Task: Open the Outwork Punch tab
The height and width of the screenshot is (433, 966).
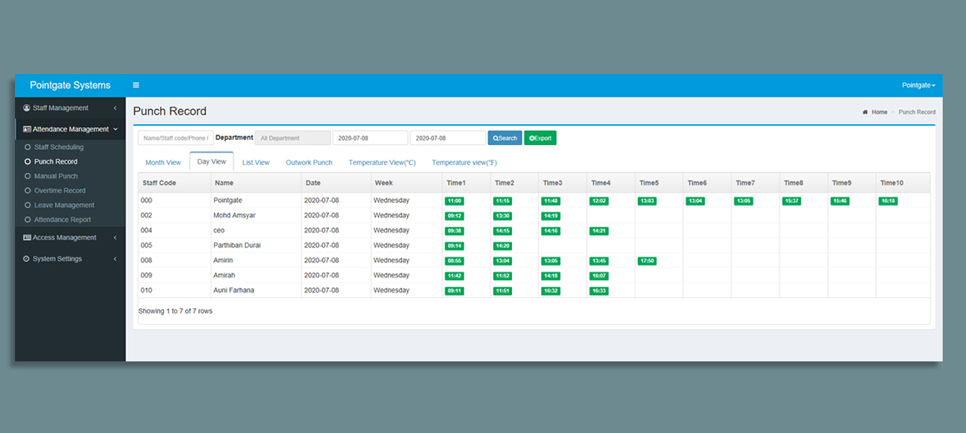Action: click(x=309, y=162)
